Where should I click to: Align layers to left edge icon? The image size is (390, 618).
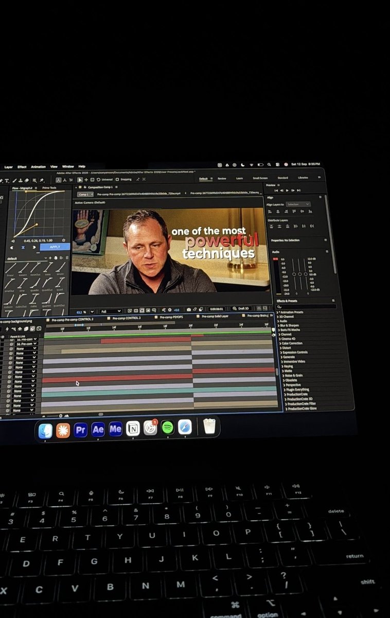[270, 212]
